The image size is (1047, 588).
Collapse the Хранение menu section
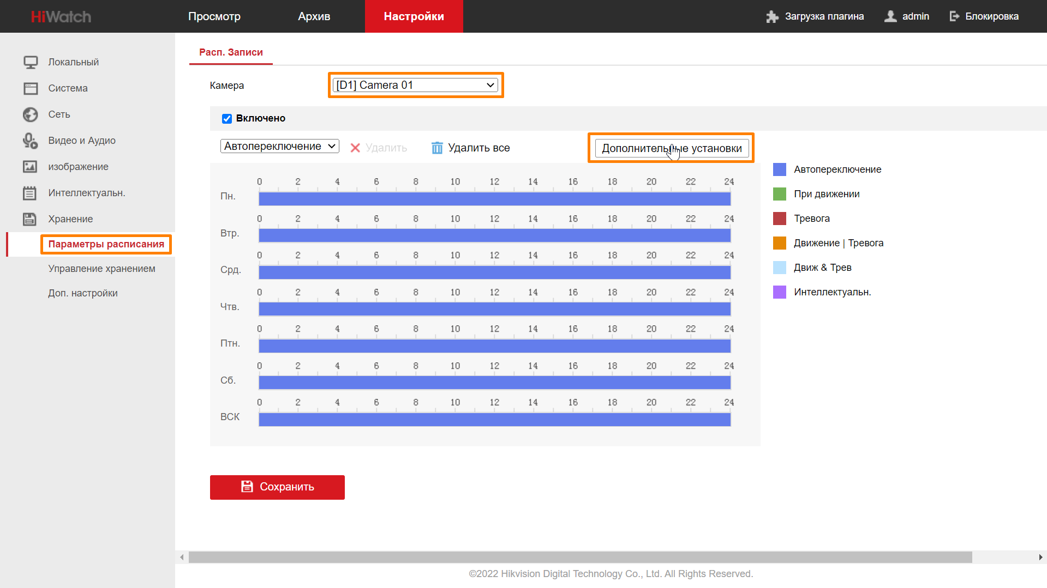pos(70,219)
